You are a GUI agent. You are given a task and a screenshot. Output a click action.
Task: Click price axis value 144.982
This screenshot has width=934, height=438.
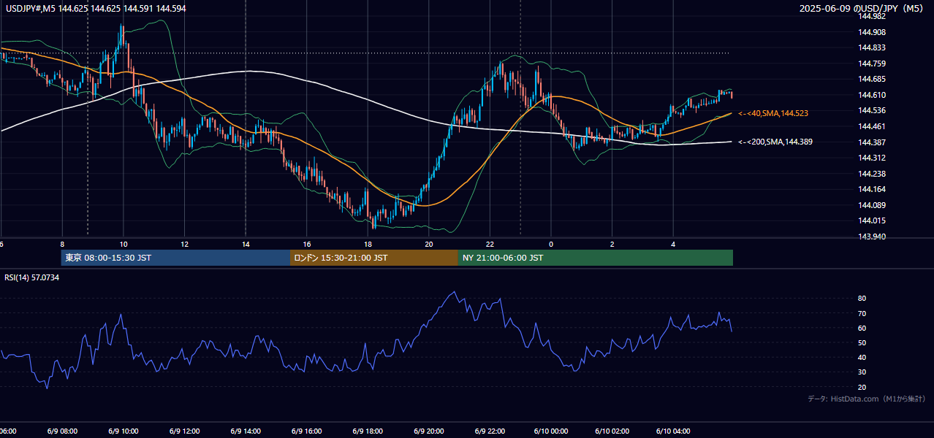click(x=872, y=16)
